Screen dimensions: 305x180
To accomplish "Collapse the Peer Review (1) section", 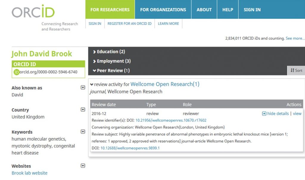I will [111, 71].
